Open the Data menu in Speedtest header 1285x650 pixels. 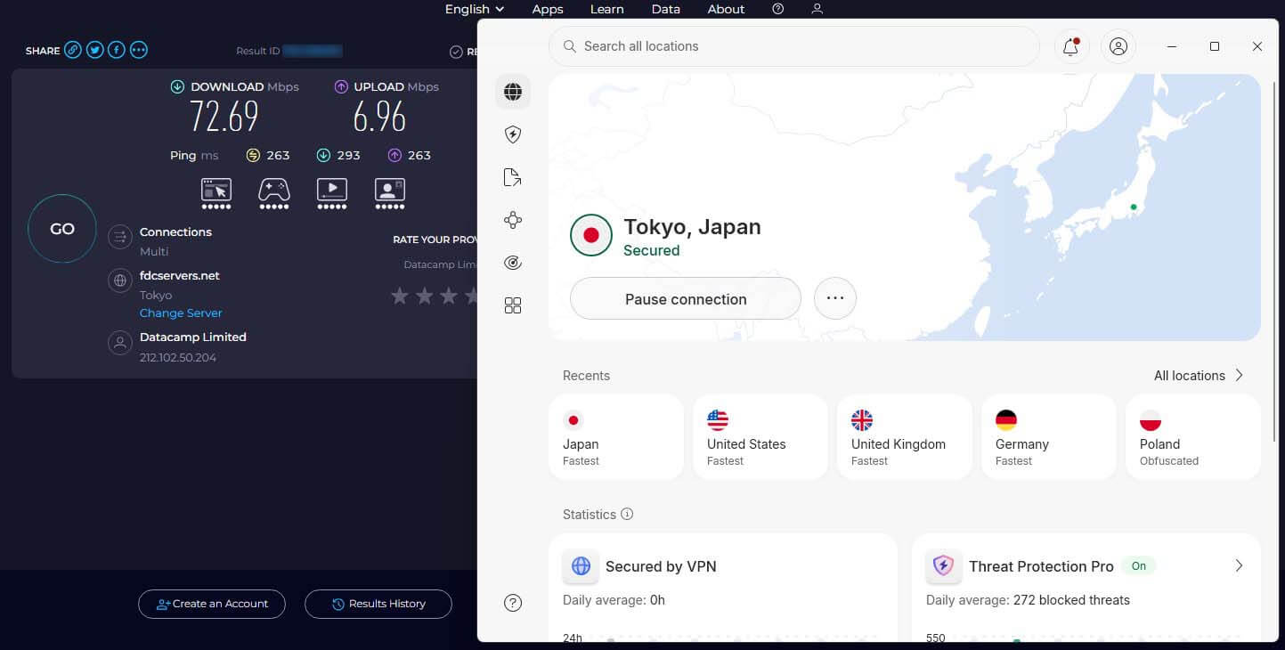[666, 9]
